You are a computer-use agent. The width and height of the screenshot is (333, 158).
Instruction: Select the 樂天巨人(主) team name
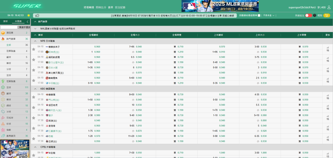pyautogui.click(x=55, y=110)
